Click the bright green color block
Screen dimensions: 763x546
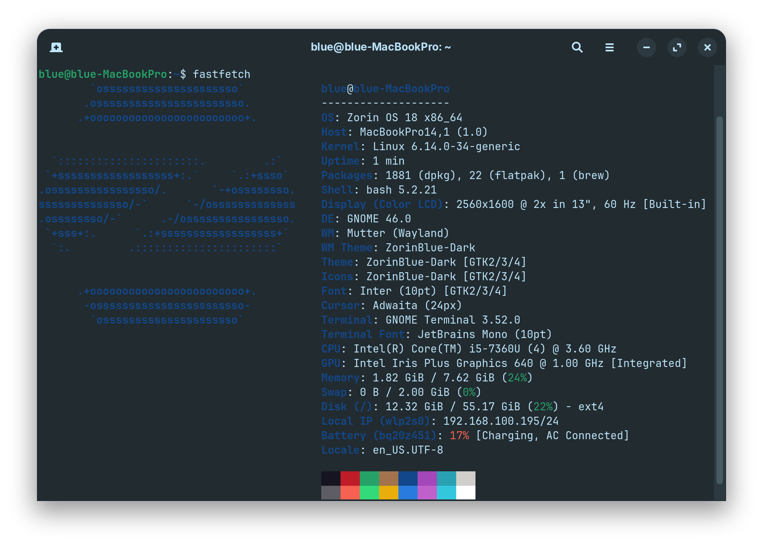coord(369,493)
